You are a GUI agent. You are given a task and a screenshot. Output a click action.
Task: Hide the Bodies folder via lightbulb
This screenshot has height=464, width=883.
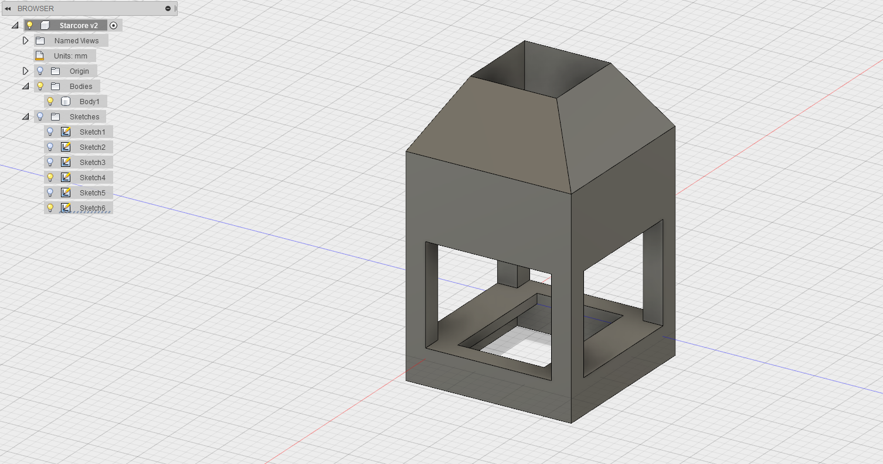click(40, 86)
